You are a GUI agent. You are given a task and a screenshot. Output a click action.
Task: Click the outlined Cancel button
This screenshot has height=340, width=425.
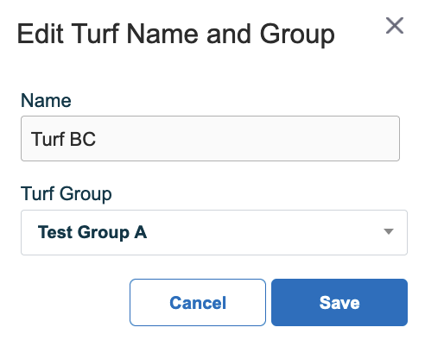pyautogui.click(x=198, y=302)
